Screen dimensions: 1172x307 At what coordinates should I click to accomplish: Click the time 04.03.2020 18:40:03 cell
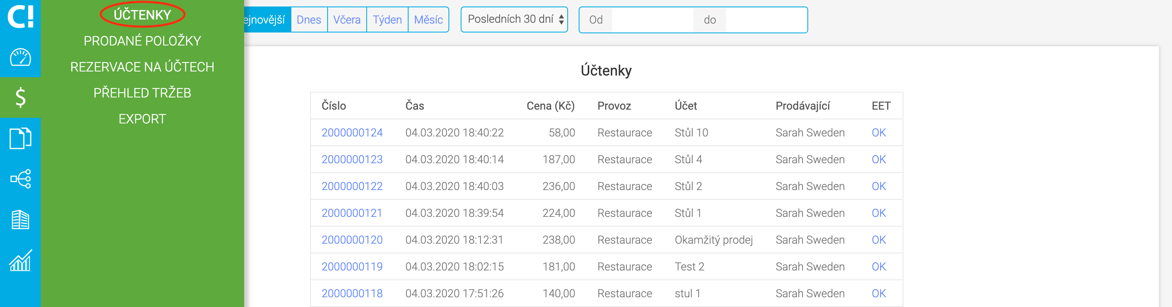(455, 186)
